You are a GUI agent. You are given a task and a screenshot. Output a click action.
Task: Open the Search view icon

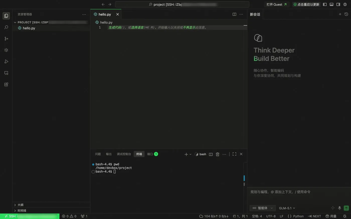(6, 27)
